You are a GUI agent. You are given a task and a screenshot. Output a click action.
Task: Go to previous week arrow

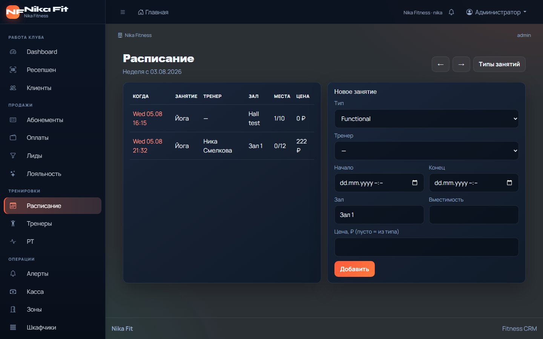(x=440, y=64)
